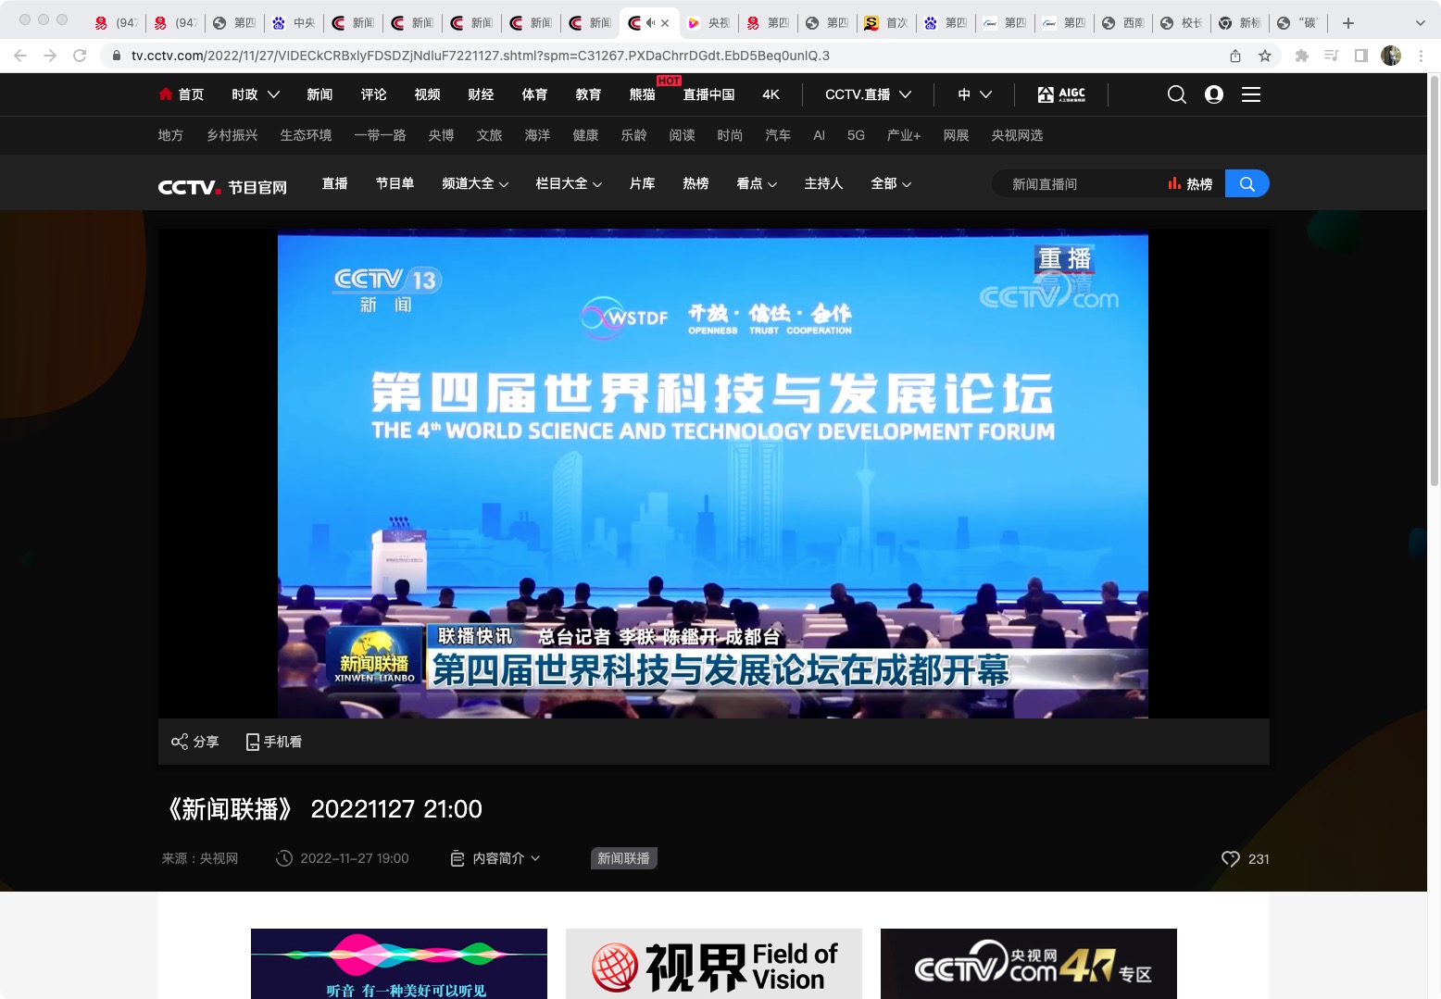
Task: Click the share icon below the video
Action: coord(180,742)
